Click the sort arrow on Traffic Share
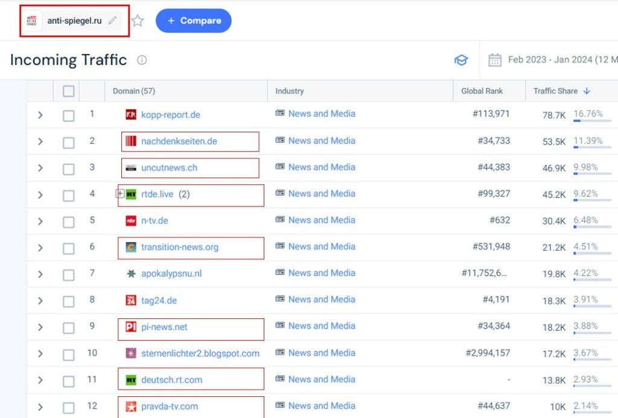Image resolution: width=618 pixels, height=418 pixels. [587, 91]
